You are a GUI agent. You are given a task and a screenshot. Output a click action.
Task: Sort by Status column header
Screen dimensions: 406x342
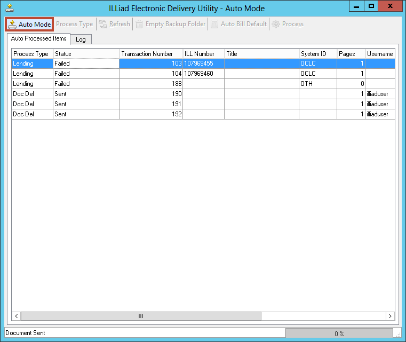(86, 54)
